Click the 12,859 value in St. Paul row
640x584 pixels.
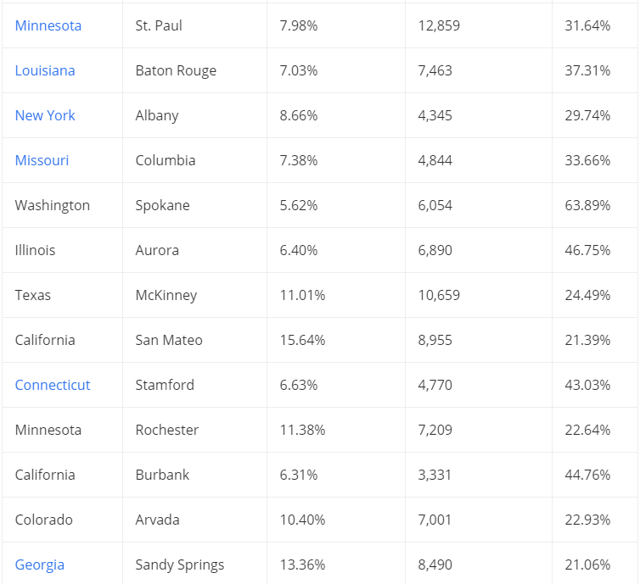coord(439,25)
